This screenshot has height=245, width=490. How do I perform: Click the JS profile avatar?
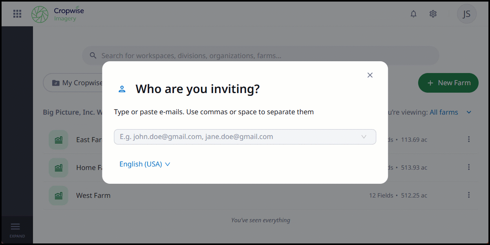(466, 14)
